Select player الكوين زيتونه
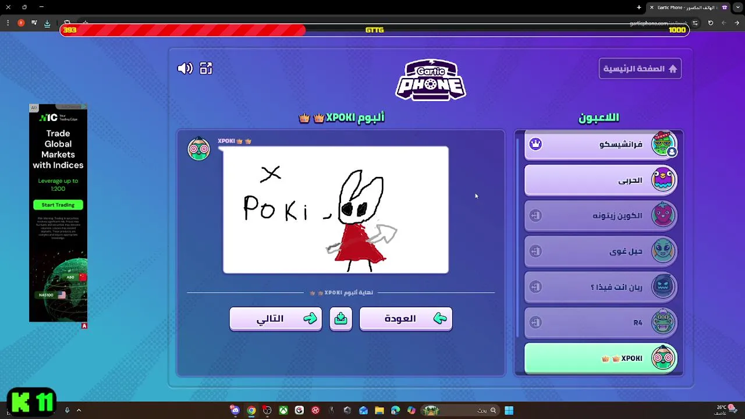 [601, 215]
